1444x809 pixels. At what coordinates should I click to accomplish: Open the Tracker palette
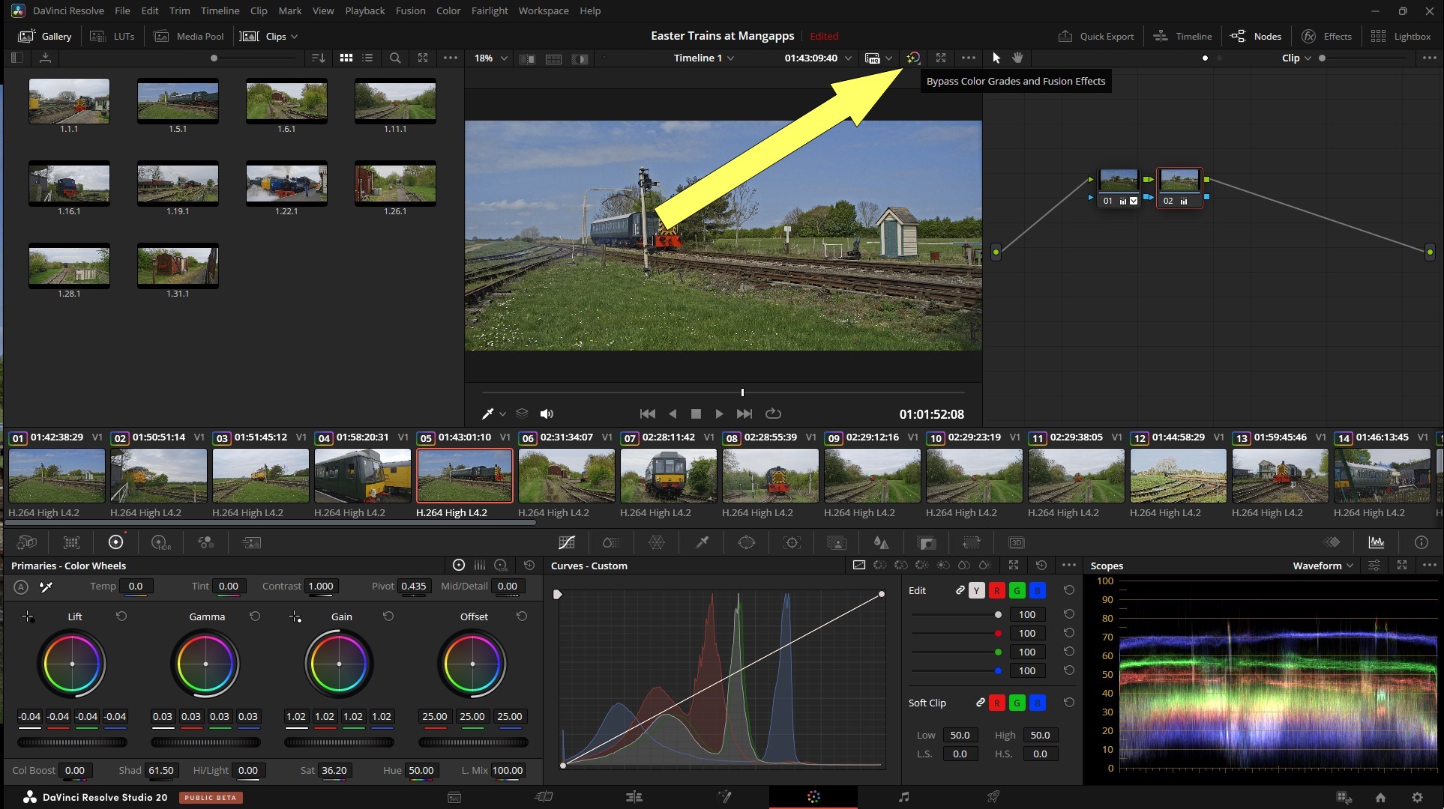(x=792, y=542)
